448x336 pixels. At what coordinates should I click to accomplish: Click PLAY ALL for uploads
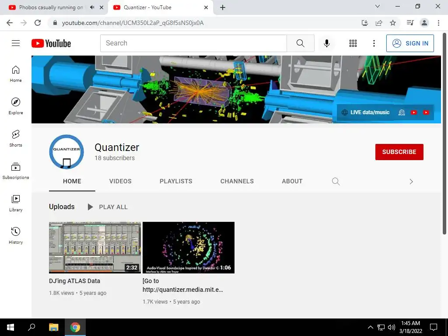[108, 207]
